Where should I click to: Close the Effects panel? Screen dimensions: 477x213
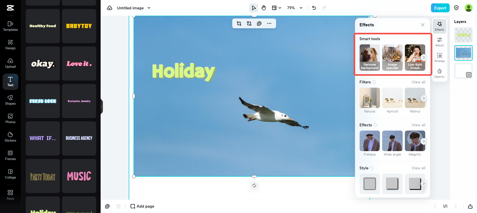pyautogui.click(x=423, y=25)
